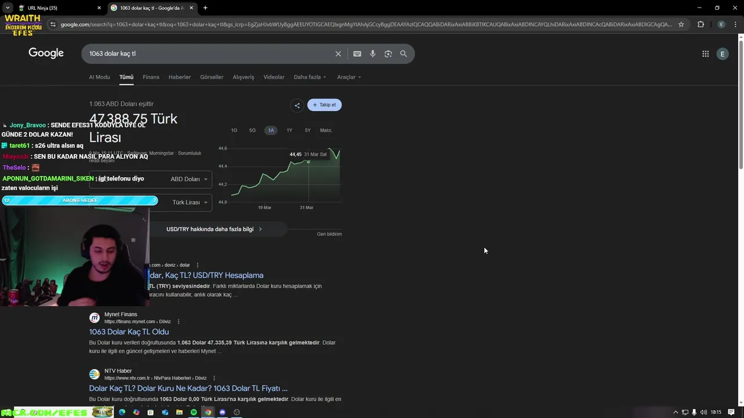The image size is (744, 418).
Task: Click the Geri bildirim feedback link
Action: click(x=329, y=234)
